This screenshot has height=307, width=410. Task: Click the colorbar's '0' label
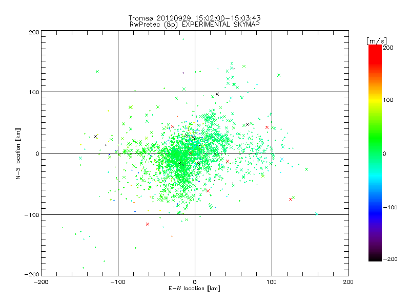pyautogui.click(x=384, y=154)
